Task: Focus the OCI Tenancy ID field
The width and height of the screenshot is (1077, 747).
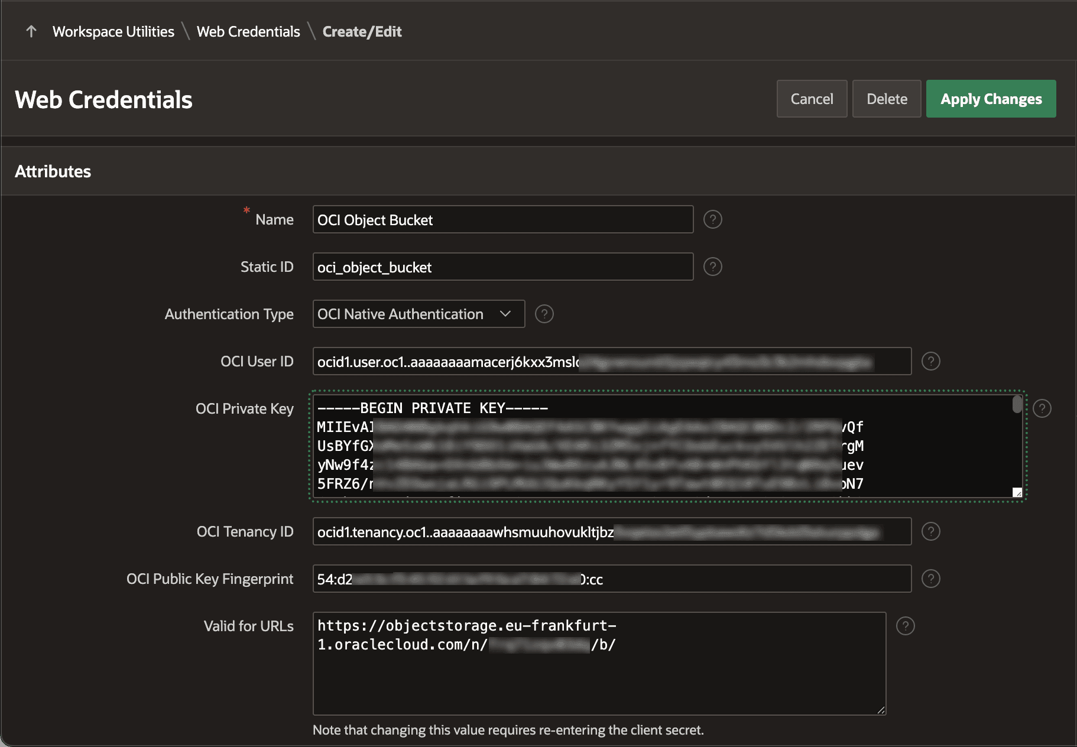Action: coord(612,531)
